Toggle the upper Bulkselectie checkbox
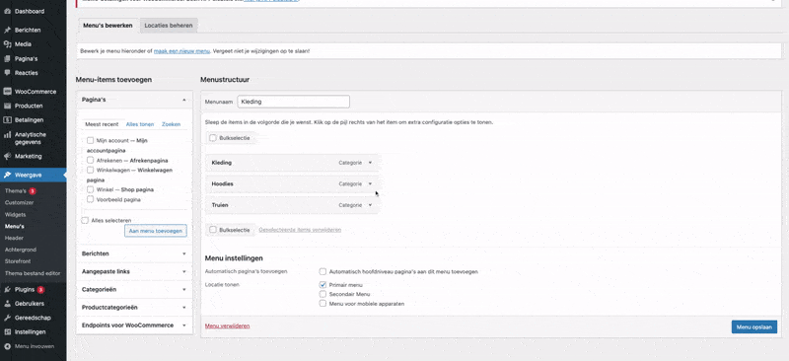Viewport: 789px width, 361px height. tap(213, 137)
